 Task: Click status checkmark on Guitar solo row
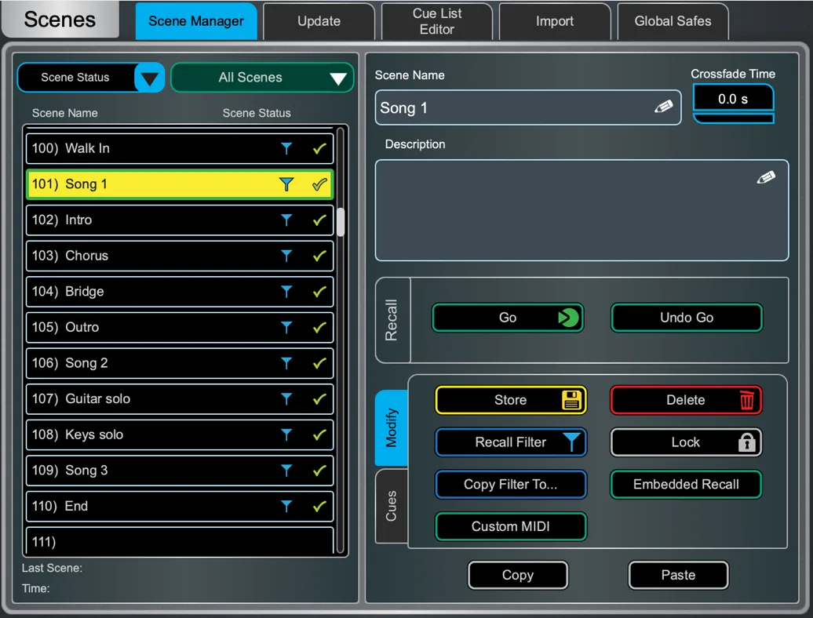(319, 399)
